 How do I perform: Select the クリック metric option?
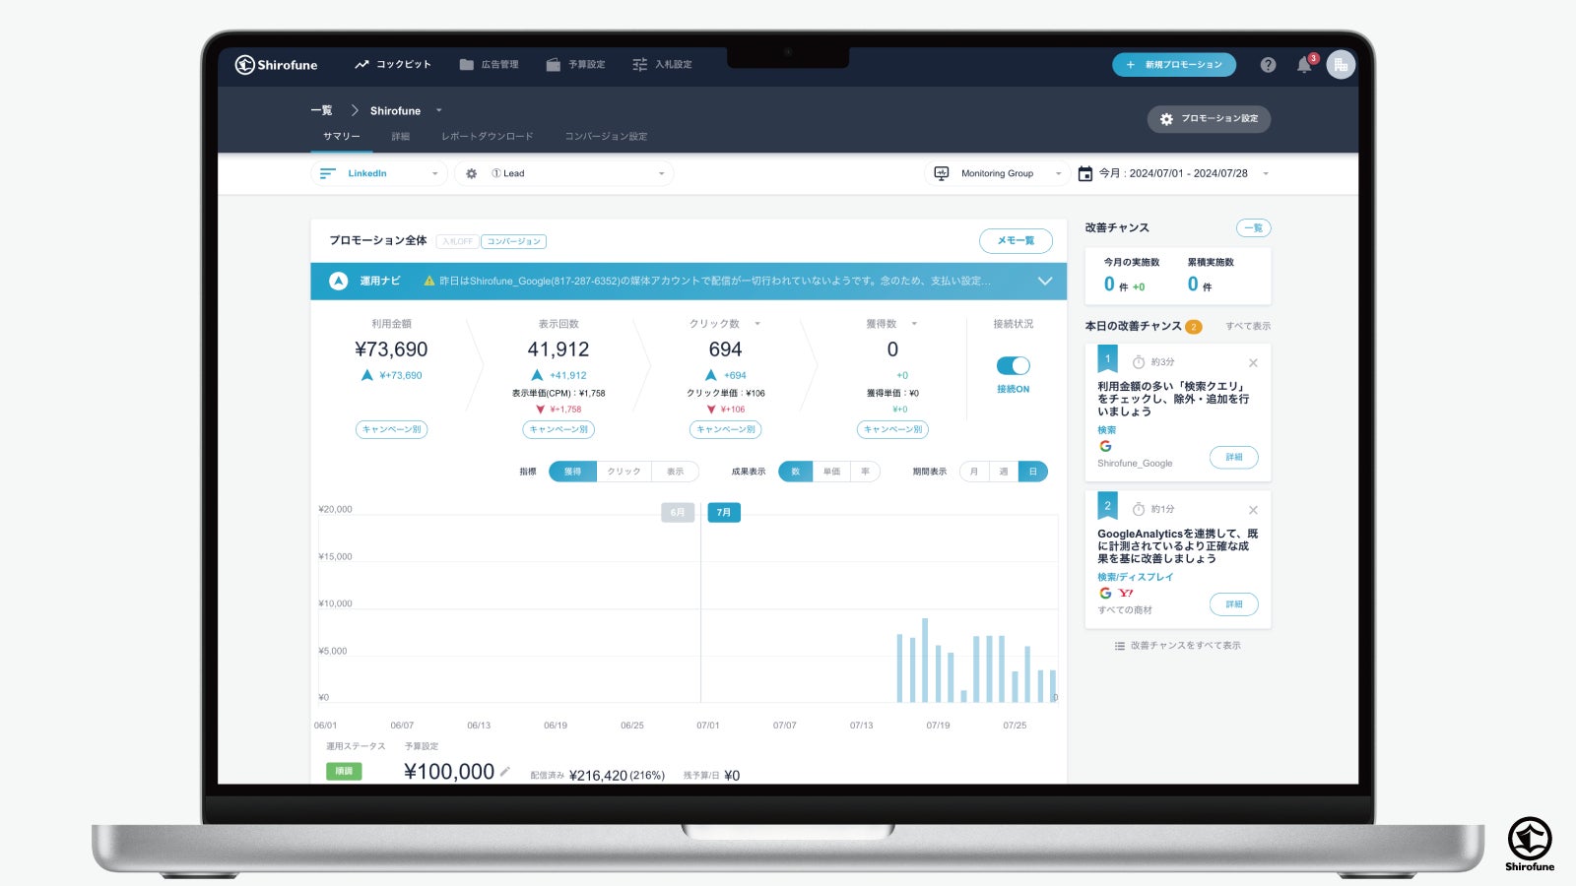624,472
